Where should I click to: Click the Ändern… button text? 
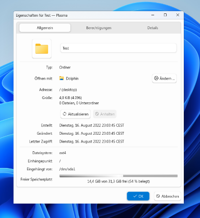tap(167, 79)
